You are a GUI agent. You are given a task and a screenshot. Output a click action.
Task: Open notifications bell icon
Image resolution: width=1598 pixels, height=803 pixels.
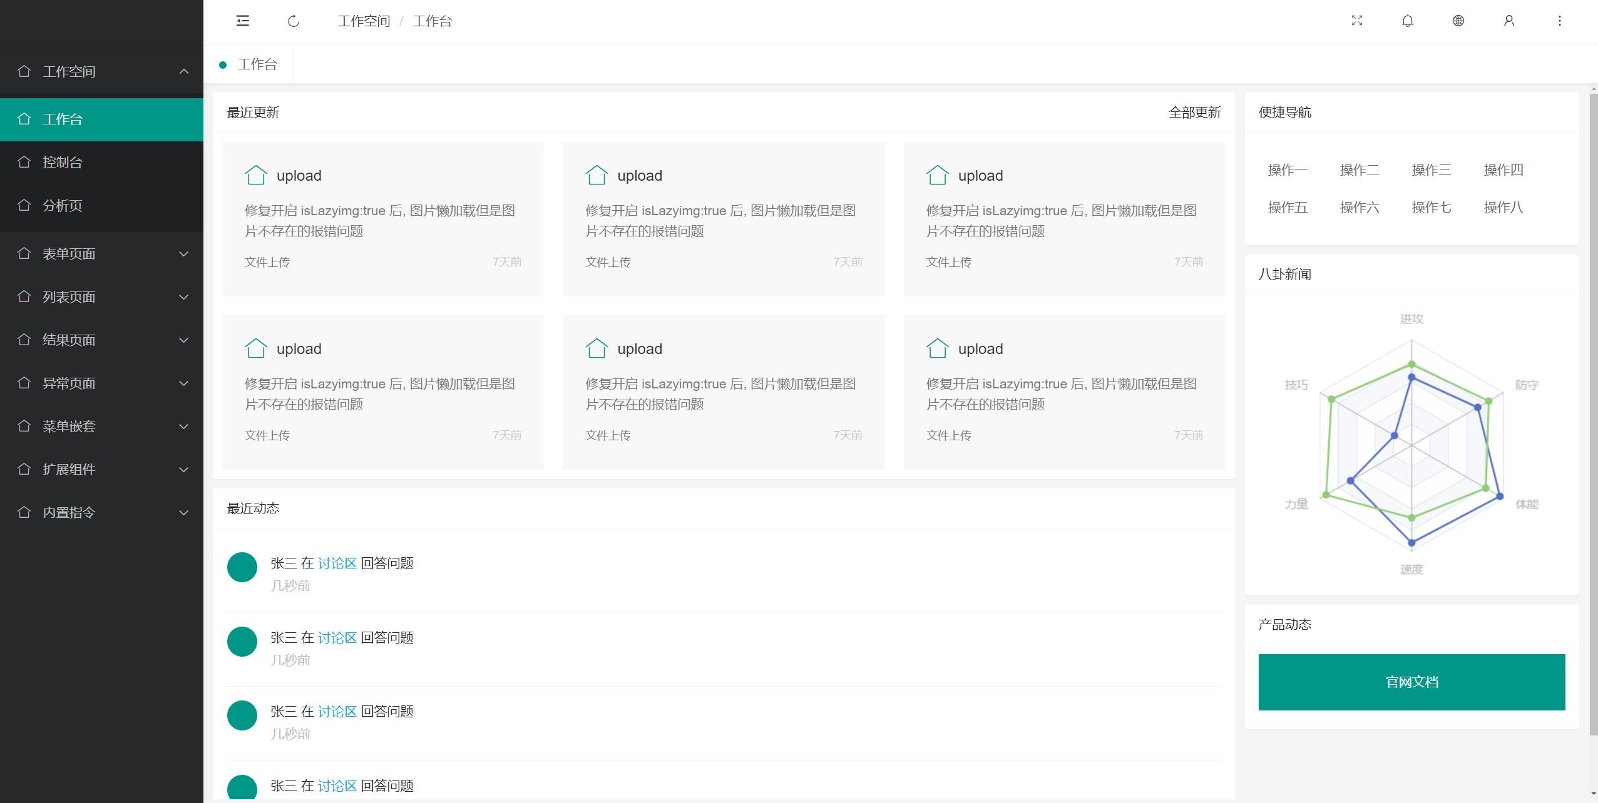tap(1407, 21)
